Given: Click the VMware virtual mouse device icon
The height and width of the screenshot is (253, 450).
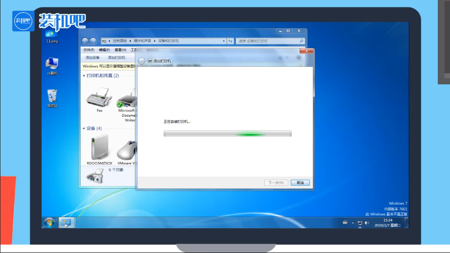Looking at the screenshot, I should (126, 149).
